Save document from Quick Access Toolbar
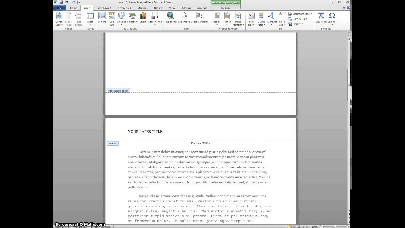405x228 pixels. [61, 2]
